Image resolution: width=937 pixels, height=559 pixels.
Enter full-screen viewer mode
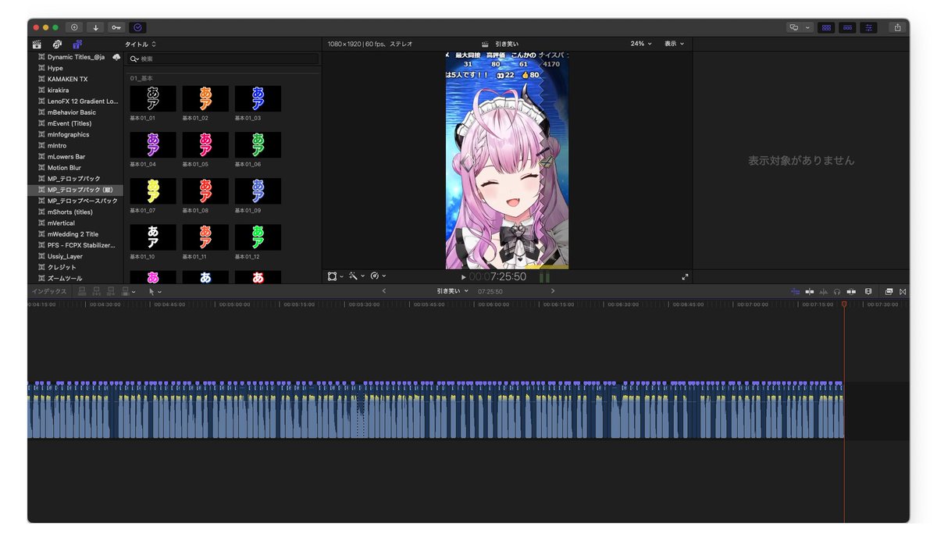pyautogui.click(x=685, y=276)
